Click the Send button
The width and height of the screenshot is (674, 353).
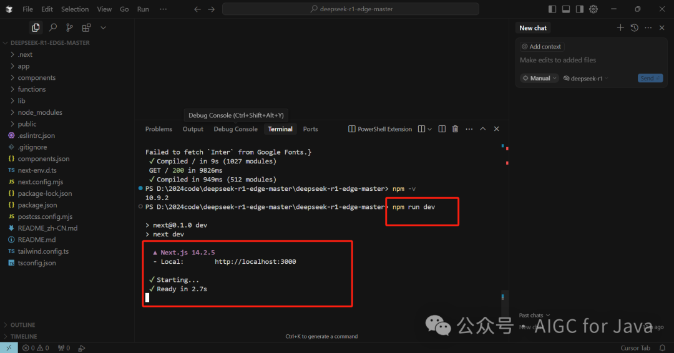pyautogui.click(x=650, y=78)
